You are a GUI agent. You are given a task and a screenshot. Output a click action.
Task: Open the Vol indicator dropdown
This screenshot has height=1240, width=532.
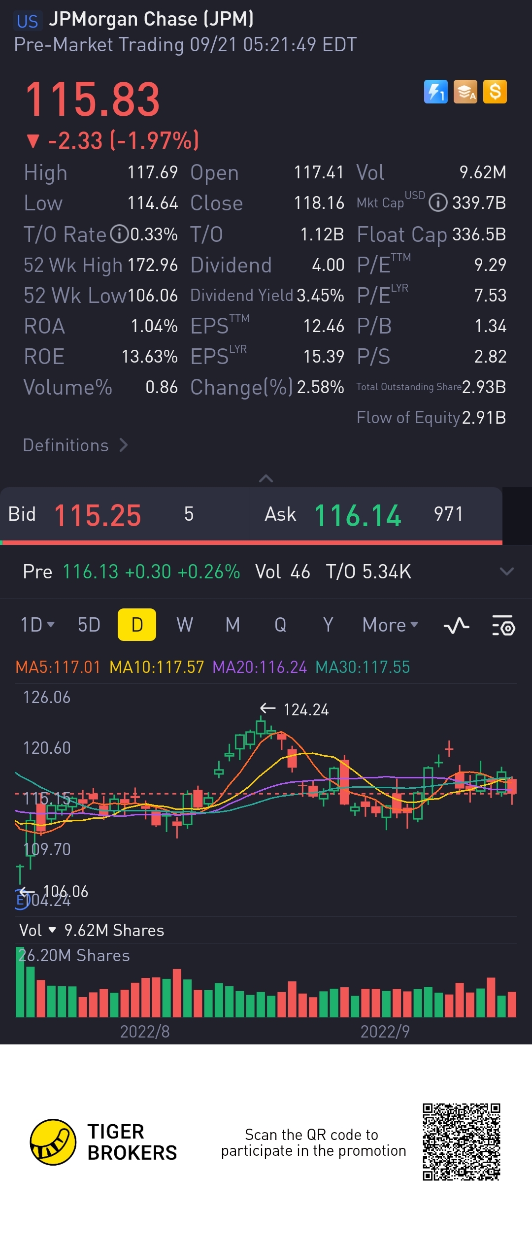(37, 930)
